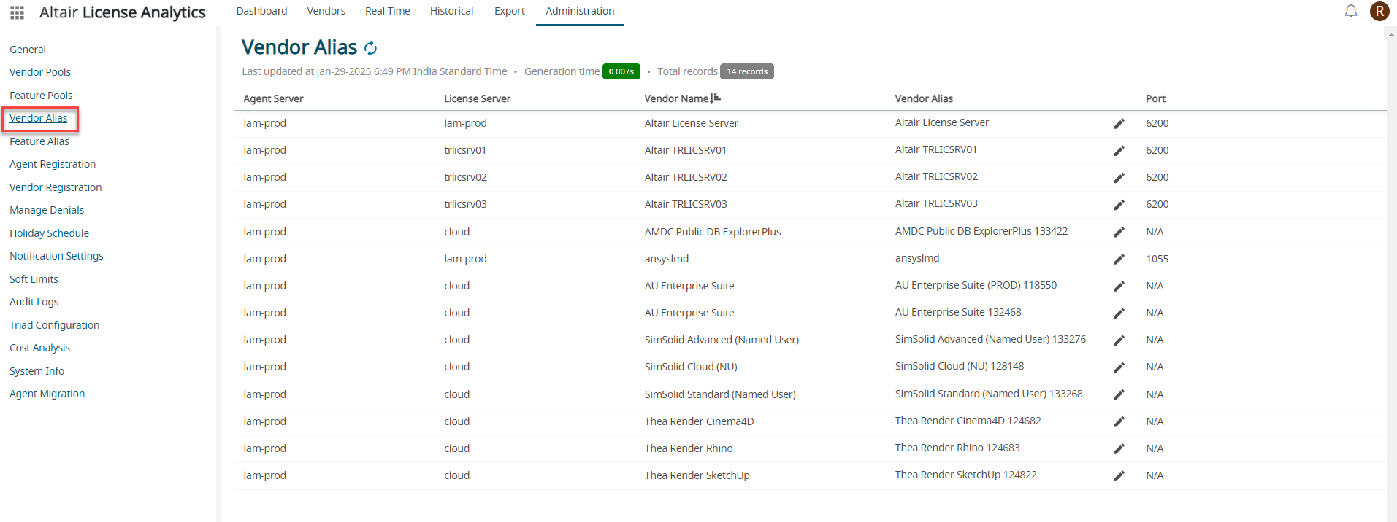
Task: Edit the ansyslmd vendor alias
Action: (1118, 260)
